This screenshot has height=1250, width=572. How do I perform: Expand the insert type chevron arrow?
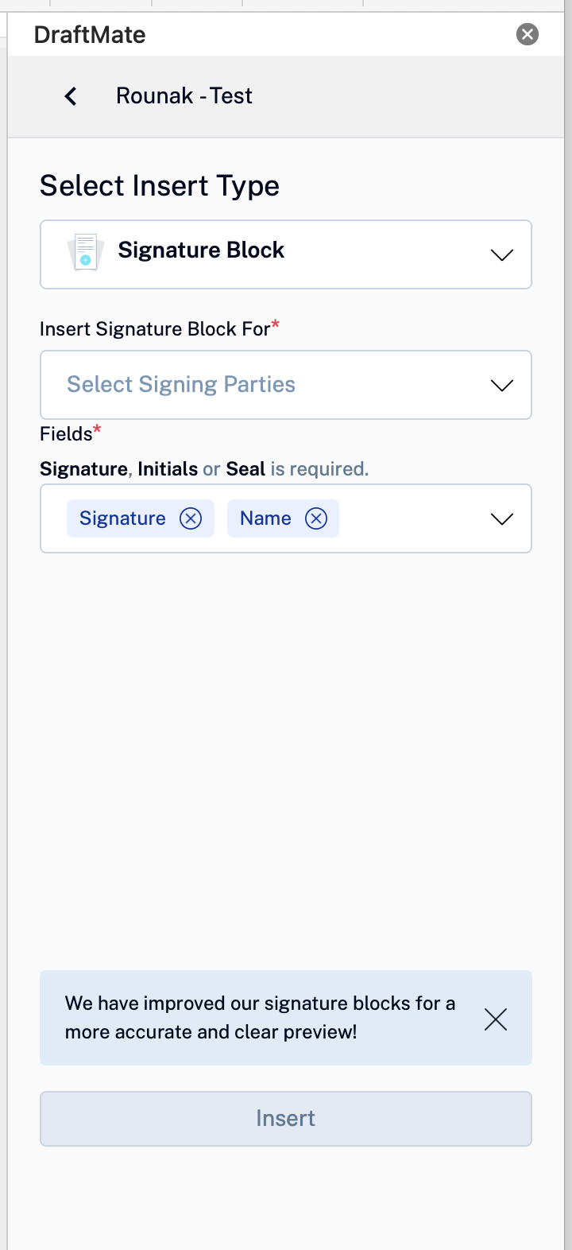(502, 255)
